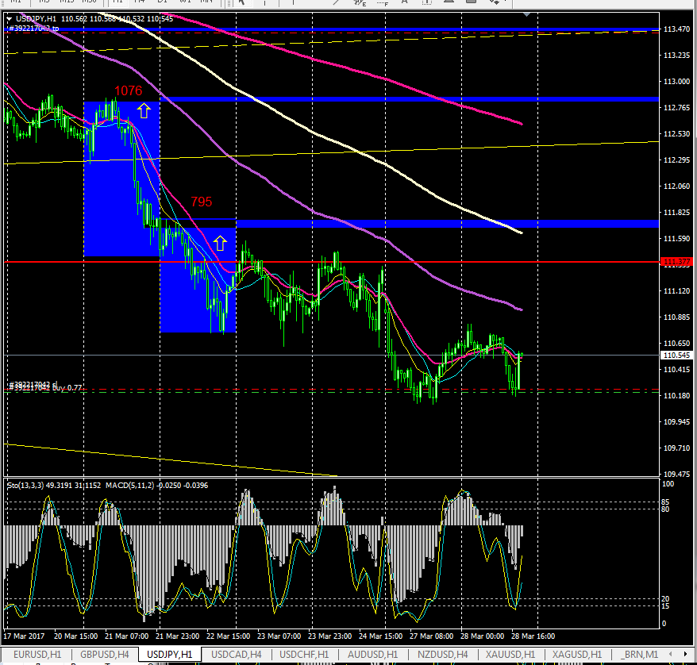This screenshot has height=665, width=697.
Task: Click the chart tabs scroll-left arrow
Action: coord(672,654)
